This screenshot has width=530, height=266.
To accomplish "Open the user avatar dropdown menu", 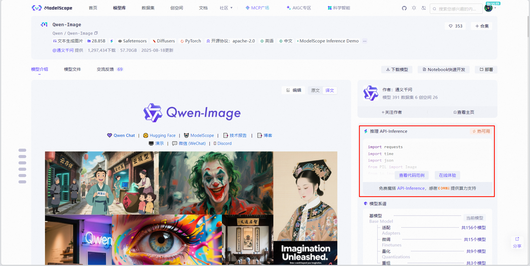I will coord(489,8).
